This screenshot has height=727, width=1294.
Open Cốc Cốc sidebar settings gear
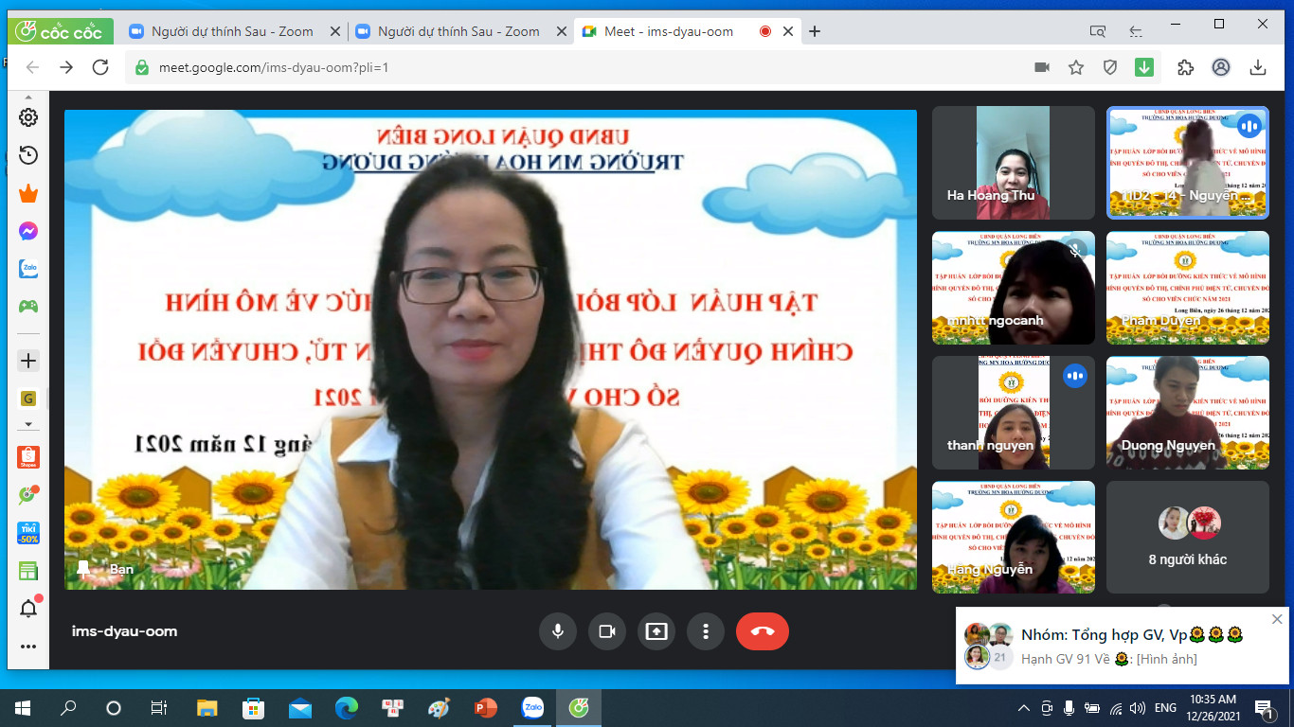click(x=28, y=117)
